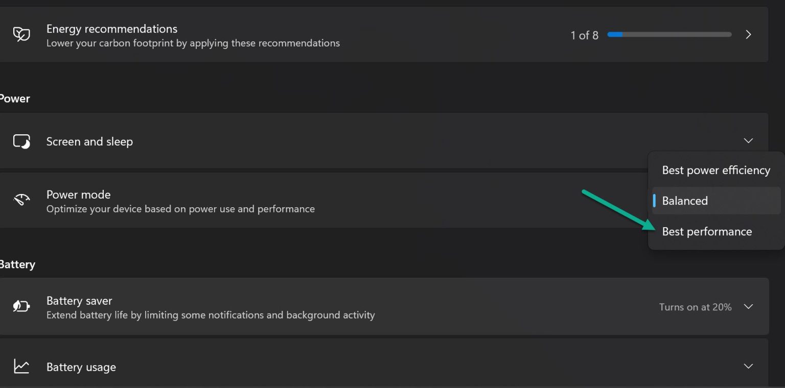Screen dimensions: 785x388
Task: Open Energy recommendations via the right arrow
Action: pos(748,34)
